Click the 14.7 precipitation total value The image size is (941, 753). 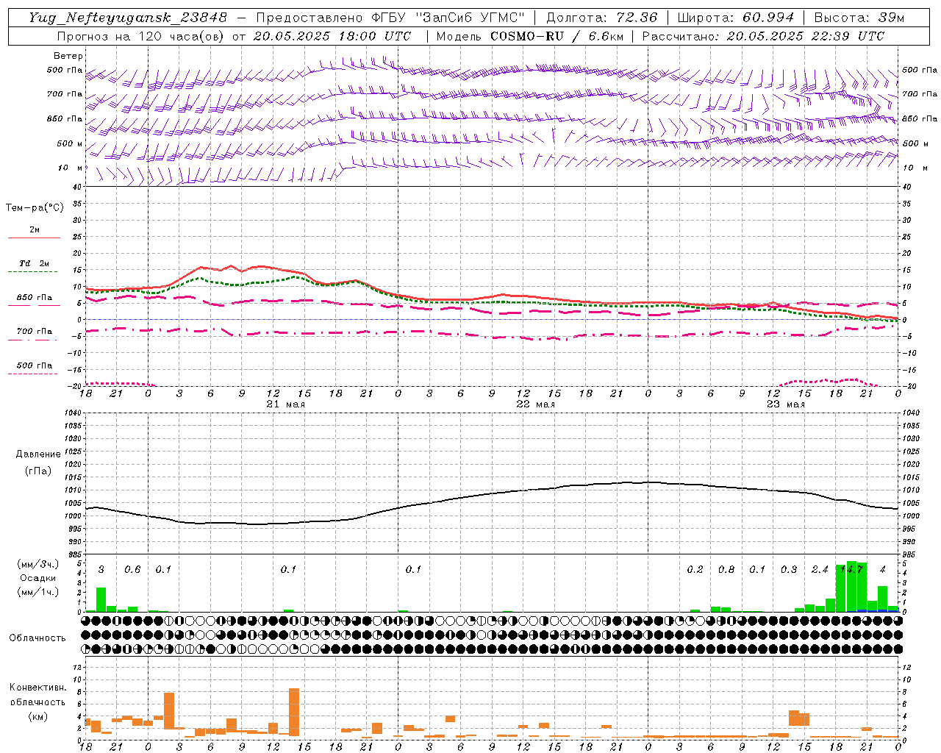851,570
